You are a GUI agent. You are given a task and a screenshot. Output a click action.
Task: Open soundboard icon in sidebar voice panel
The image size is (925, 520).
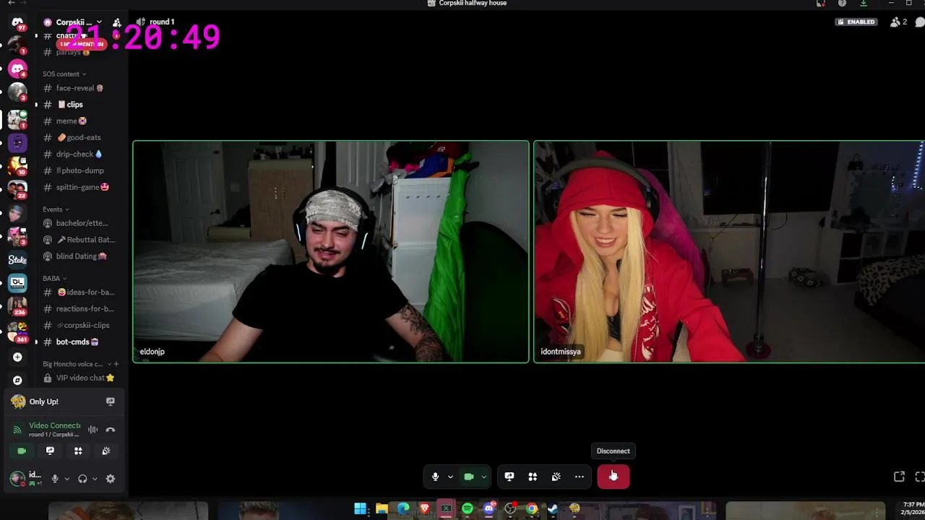pos(106,451)
